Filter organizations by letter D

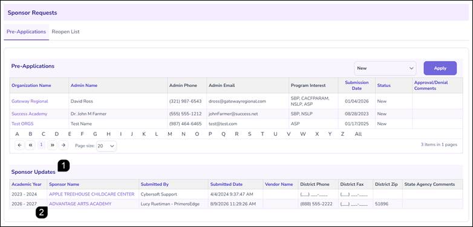(x=57, y=134)
